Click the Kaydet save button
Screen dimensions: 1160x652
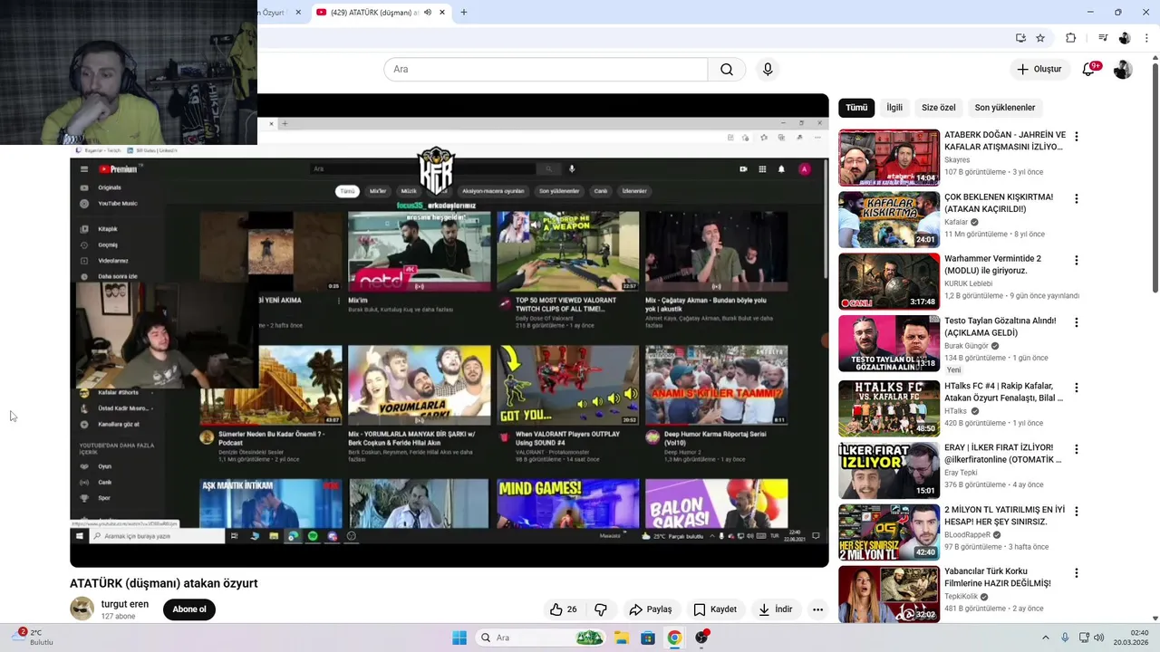[x=715, y=609]
